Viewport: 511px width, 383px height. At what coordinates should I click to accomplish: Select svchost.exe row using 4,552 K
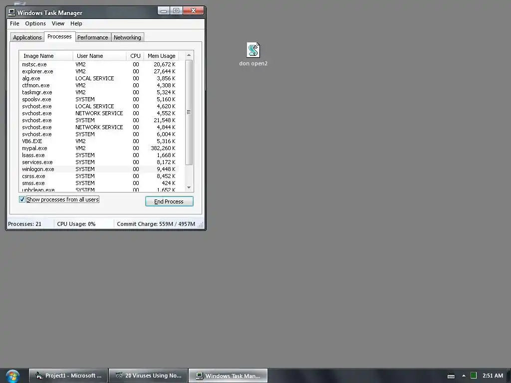coord(99,113)
